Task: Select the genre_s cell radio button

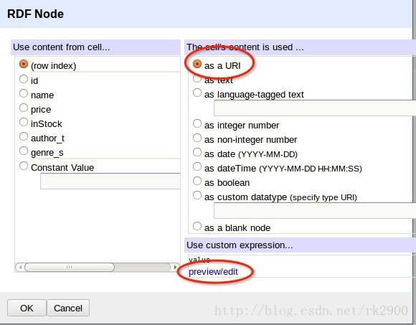Action: coord(24,151)
